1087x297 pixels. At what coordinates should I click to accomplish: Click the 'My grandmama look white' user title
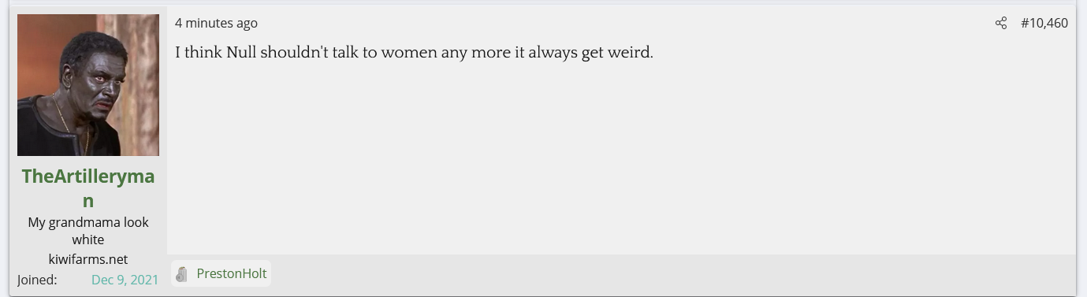88,231
